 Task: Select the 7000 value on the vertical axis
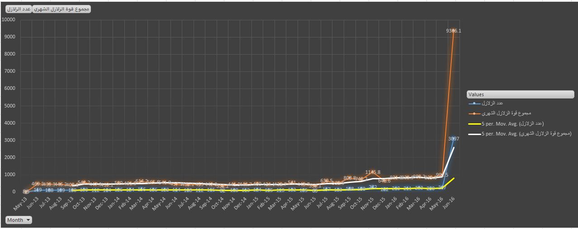coord(10,71)
